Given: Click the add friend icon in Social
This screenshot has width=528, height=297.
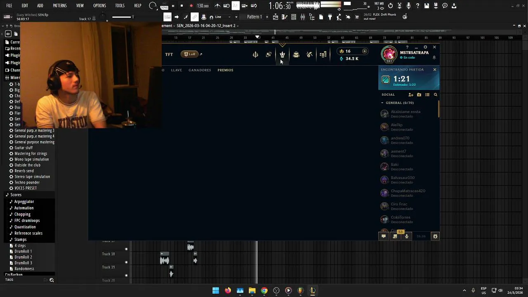Looking at the screenshot, I should click(411, 94).
